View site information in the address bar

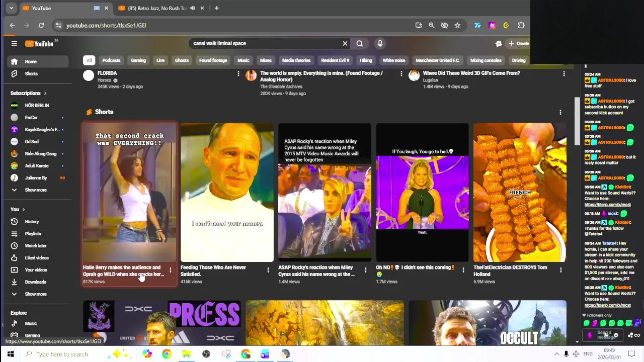click(58, 26)
